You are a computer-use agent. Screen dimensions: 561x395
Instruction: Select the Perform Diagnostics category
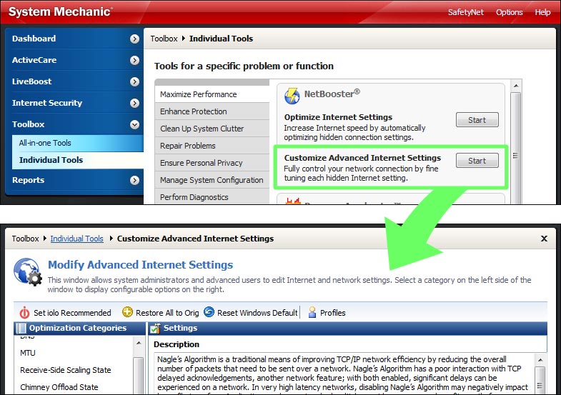[212, 196]
